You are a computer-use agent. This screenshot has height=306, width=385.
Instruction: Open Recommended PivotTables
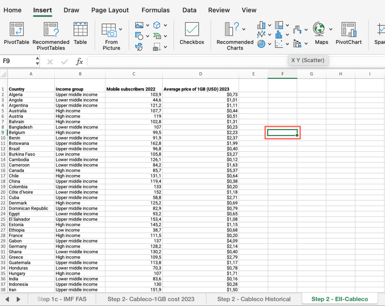(x=51, y=36)
